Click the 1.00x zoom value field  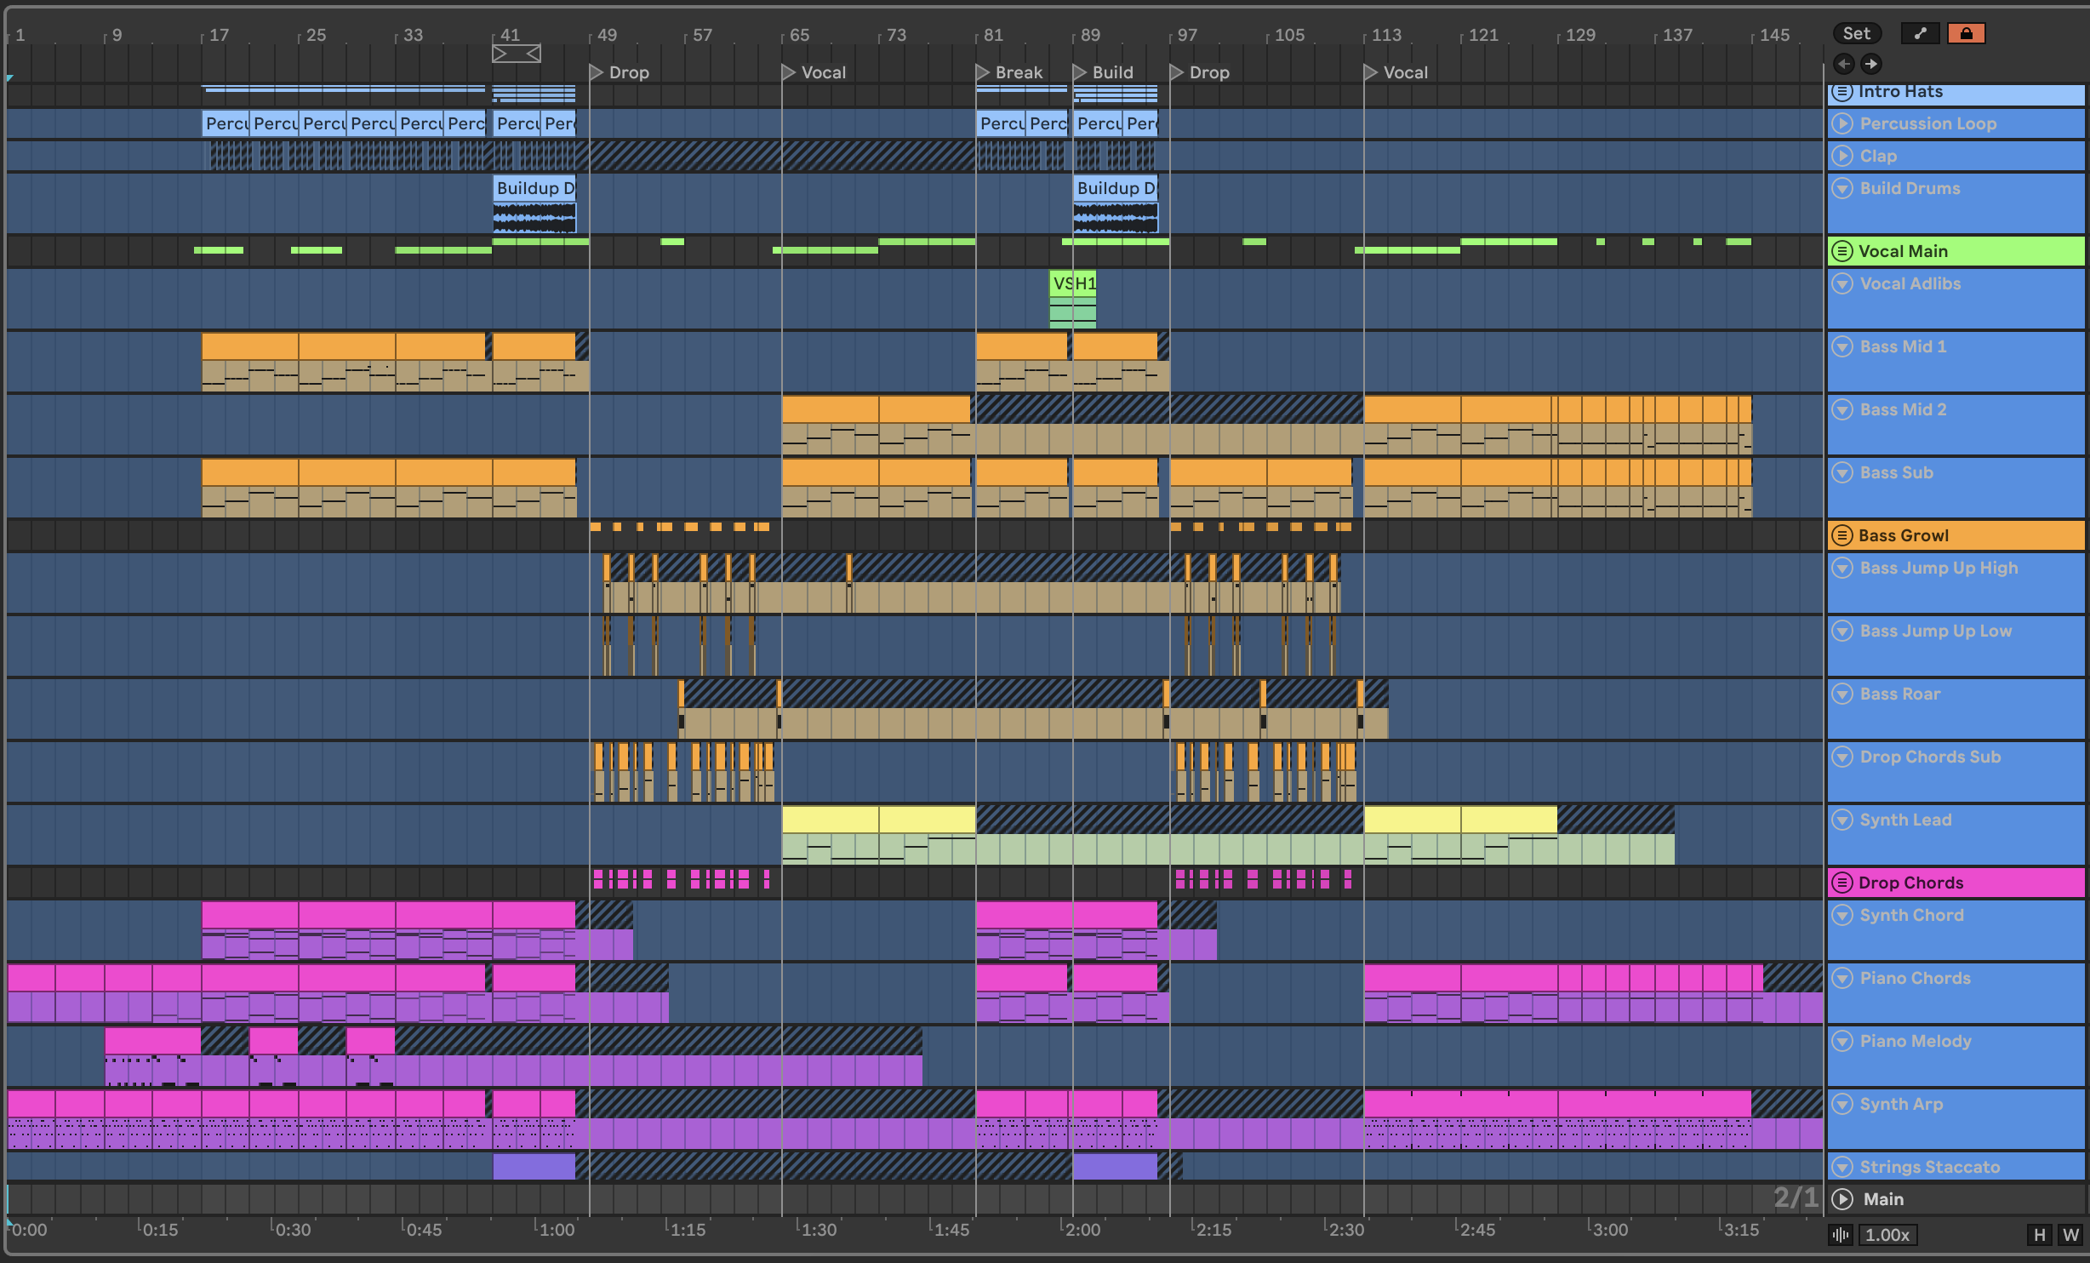[x=1887, y=1235]
